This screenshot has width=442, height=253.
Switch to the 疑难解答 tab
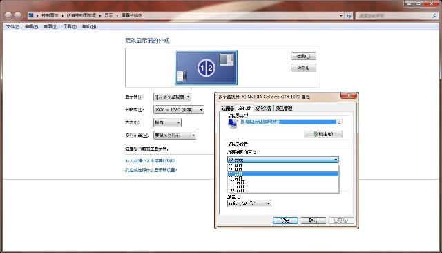(263, 109)
